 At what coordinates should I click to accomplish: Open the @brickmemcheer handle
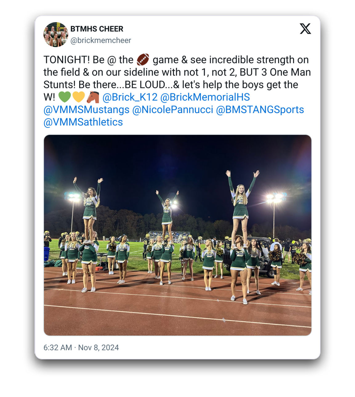point(101,40)
